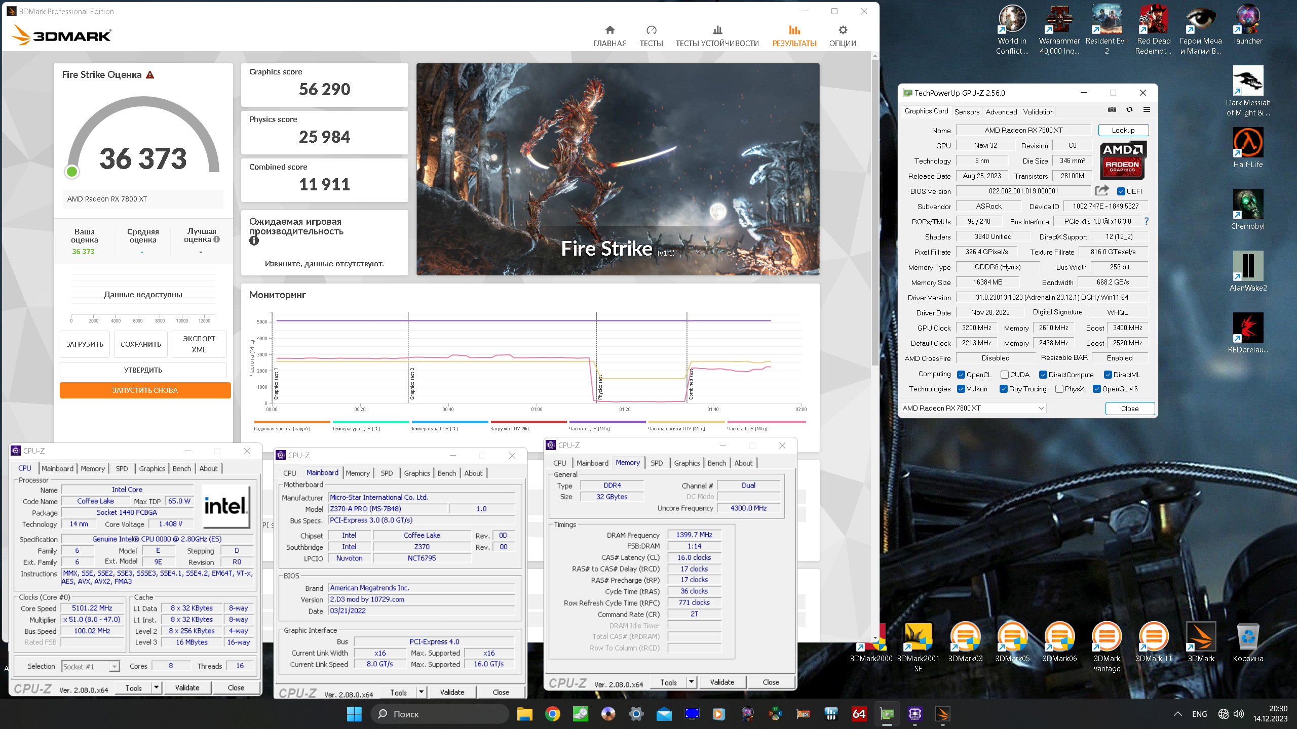Screen dimensions: 1297x729
Task: Expand the GPU selection dropdown in GPU-Z
Action: [1041, 408]
